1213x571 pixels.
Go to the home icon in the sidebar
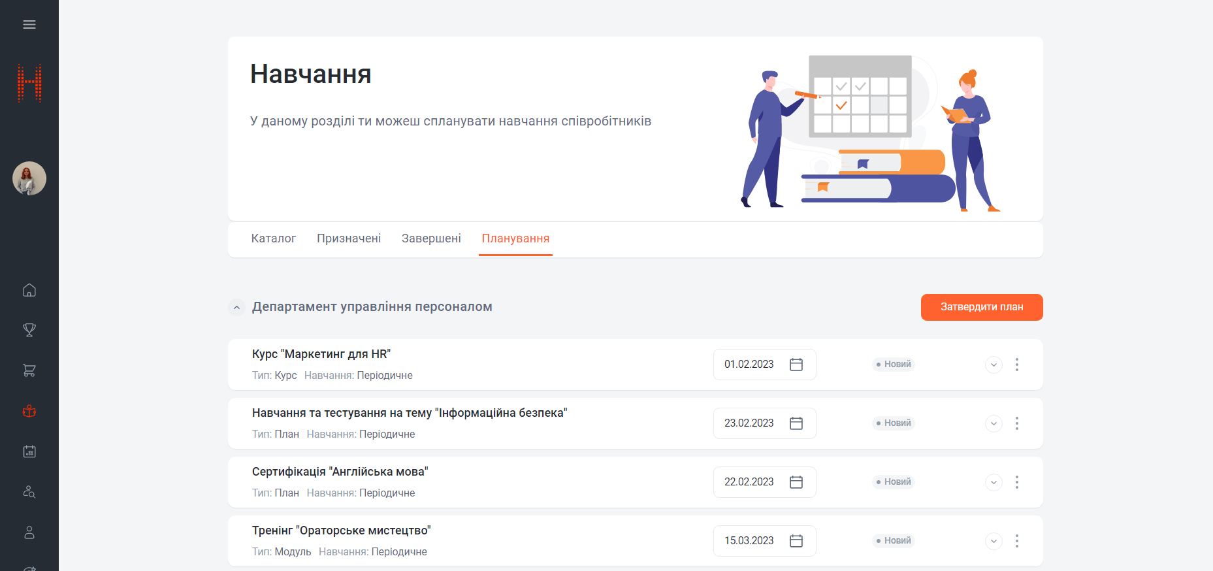(x=29, y=290)
